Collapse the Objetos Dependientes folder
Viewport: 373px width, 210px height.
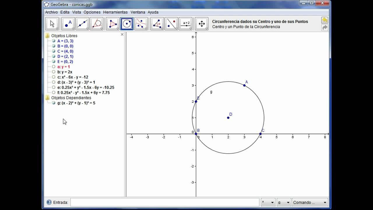click(47, 98)
